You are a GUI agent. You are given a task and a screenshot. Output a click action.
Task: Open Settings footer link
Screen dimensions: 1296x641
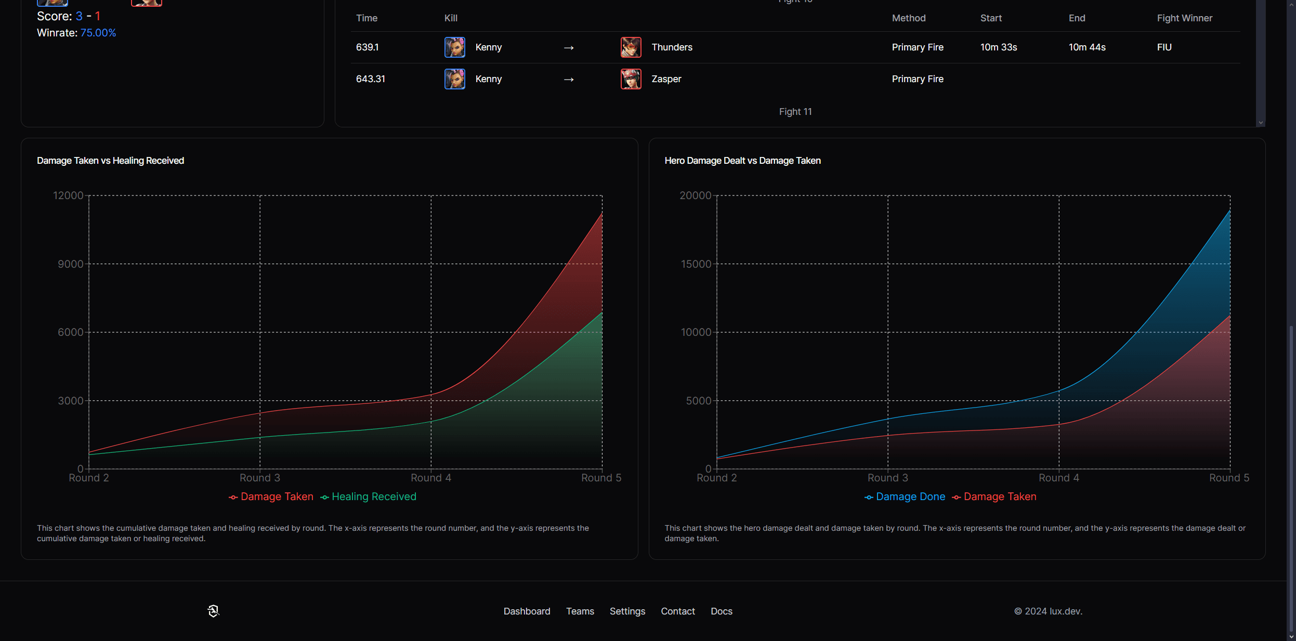[627, 611]
